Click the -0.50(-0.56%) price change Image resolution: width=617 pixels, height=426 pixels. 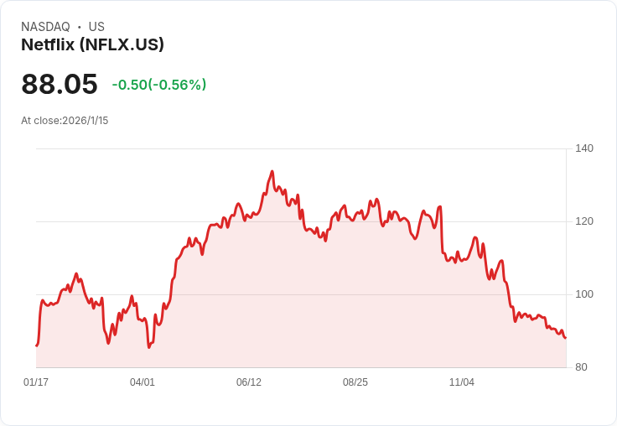158,85
